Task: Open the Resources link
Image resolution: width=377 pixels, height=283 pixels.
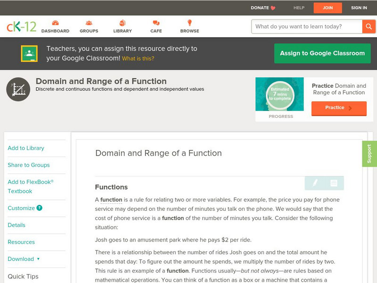Action: [x=21, y=242]
